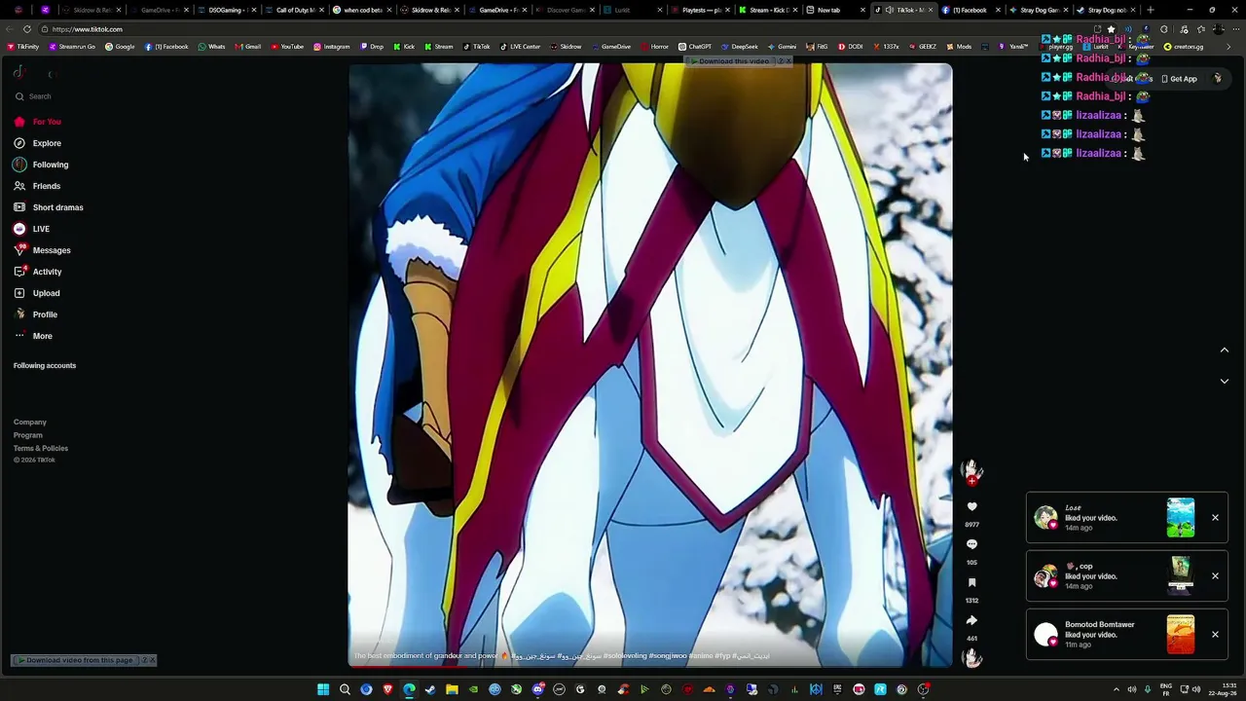Click the Get App button
The height and width of the screenshot is (701, 1246).
tap(1179, 79)
